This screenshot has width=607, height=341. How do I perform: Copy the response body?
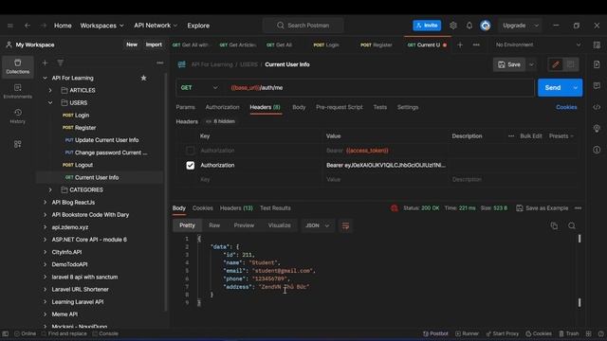point(554,225)
